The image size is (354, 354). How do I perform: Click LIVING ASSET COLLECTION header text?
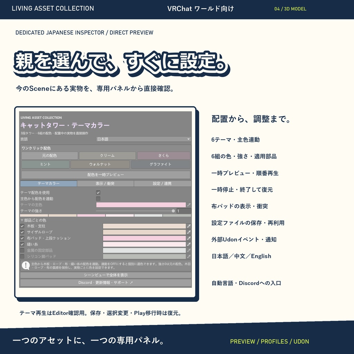pos(53,8)
